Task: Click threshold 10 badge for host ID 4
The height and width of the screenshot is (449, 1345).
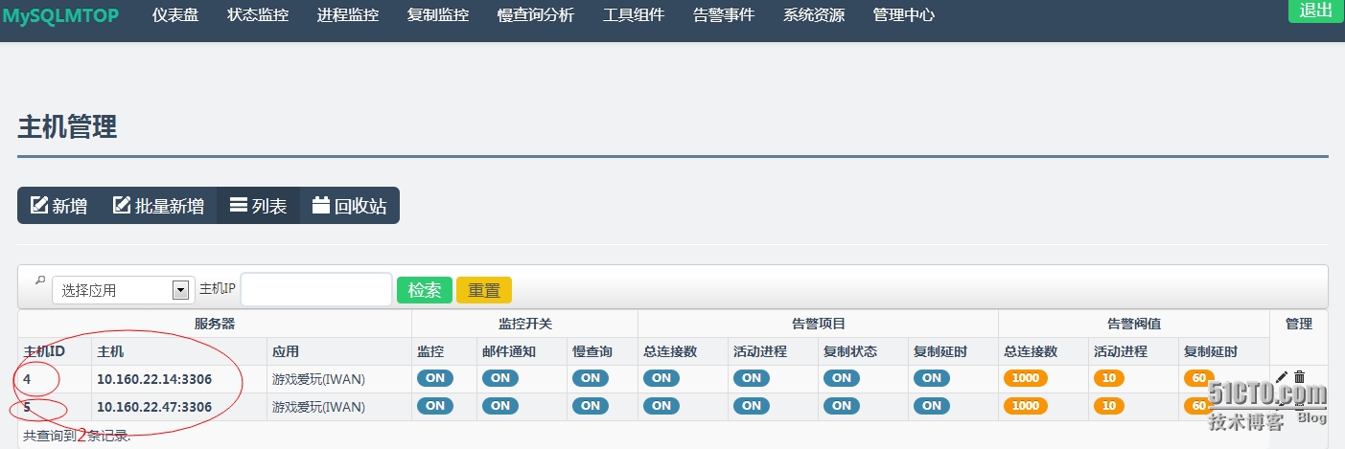Action: click(x=1109, y=378)
